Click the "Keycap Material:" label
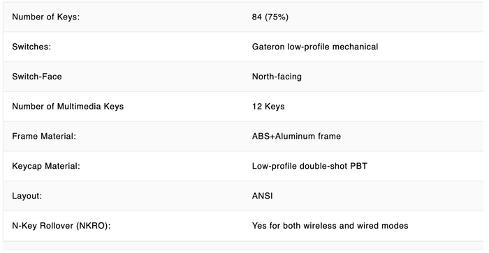 [46, 166]
